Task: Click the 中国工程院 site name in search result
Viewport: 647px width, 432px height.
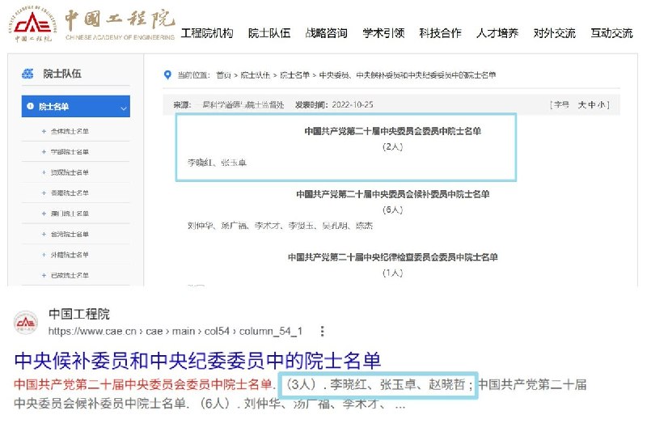Action: point(79,314)
